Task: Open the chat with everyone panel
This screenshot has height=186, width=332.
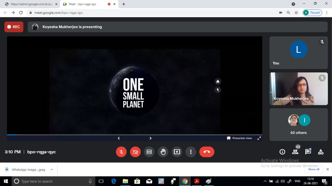Action: click(x=308, y=152)
